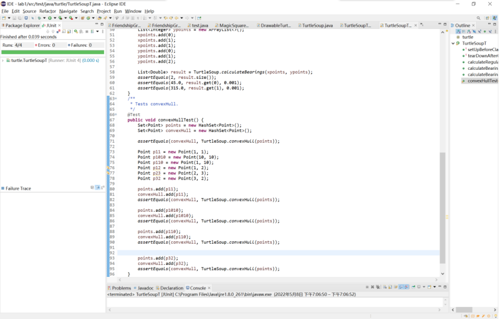This screenshot has height=319, width=499.
Task: Click the New file toolbar icon
Action: pyautogui.click(x=4, y=18)
